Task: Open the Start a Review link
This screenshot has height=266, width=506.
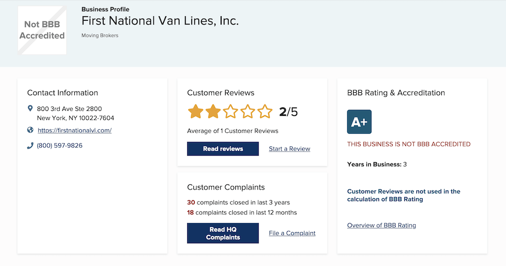Action: 289,148
